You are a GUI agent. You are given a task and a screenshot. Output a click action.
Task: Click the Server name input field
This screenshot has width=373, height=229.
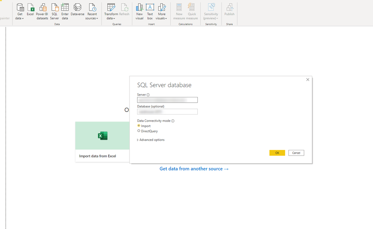point(167,100)
